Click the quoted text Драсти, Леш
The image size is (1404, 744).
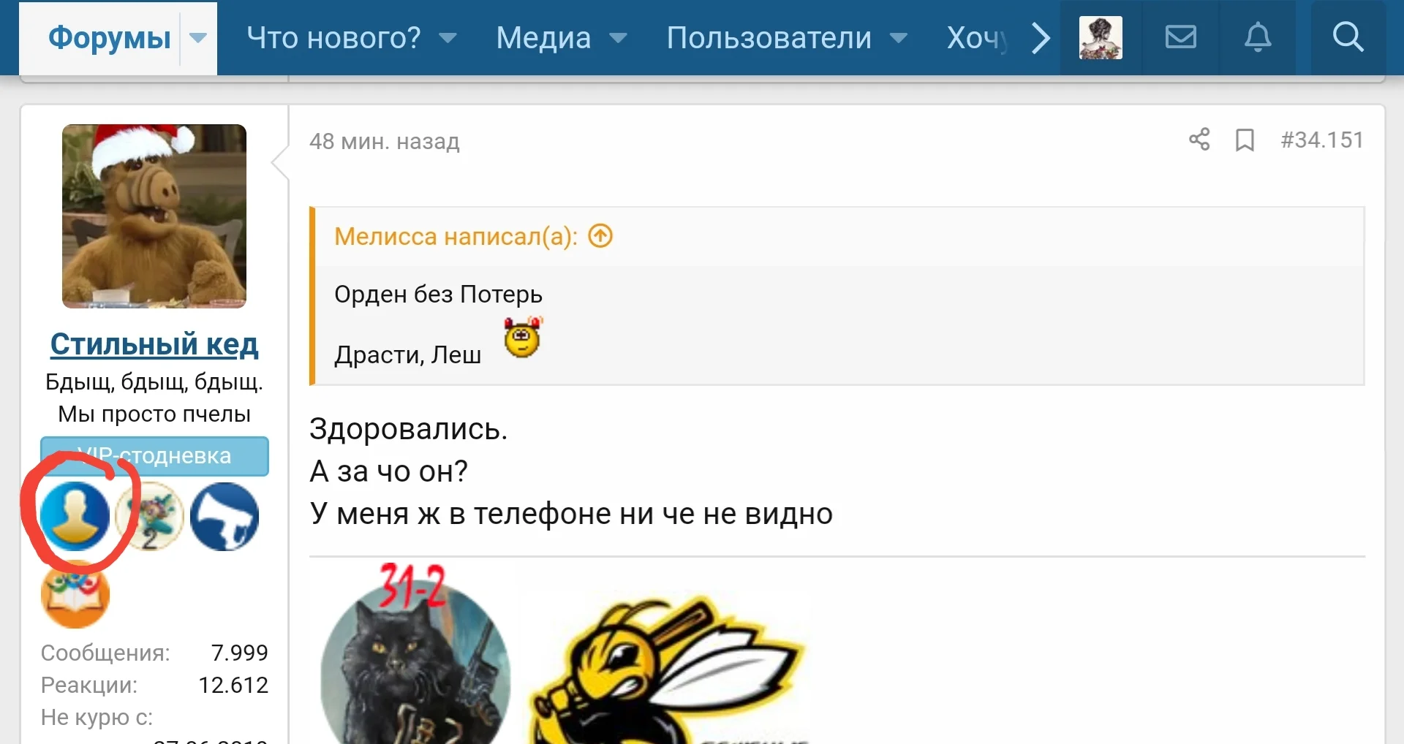(x=407, y=354)
